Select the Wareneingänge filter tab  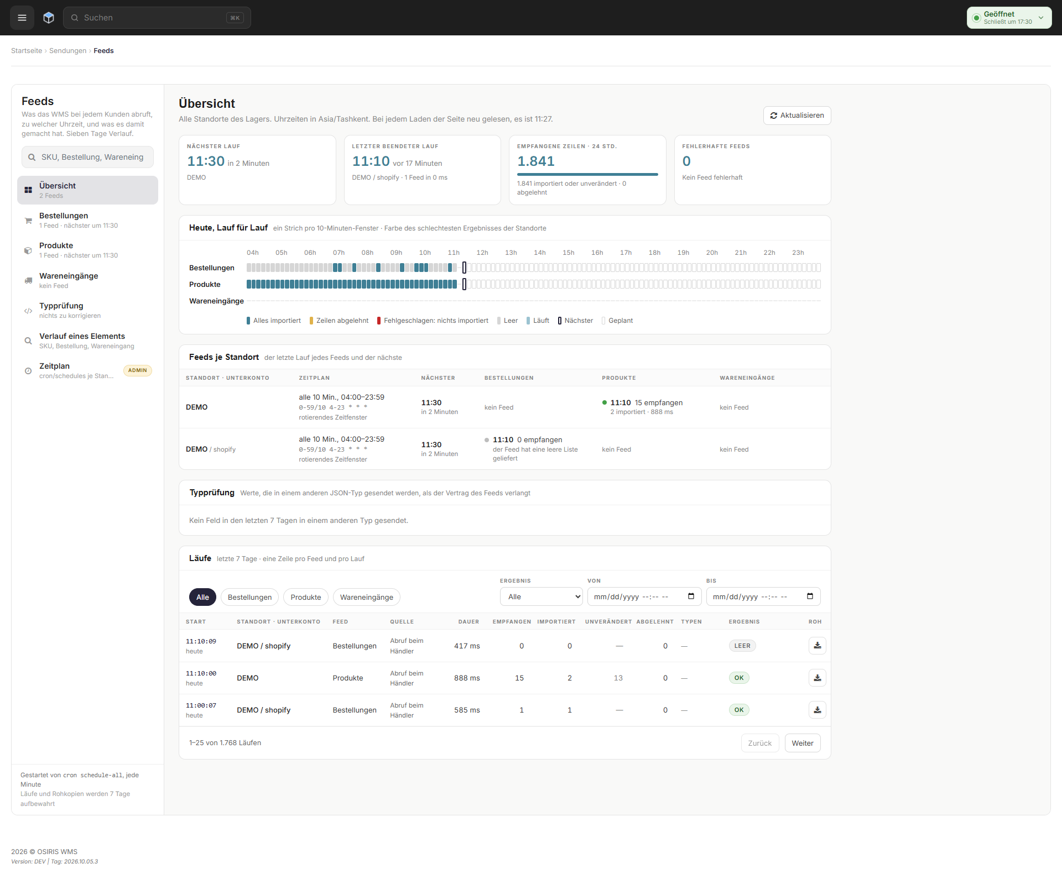click(x=366, y=597)
